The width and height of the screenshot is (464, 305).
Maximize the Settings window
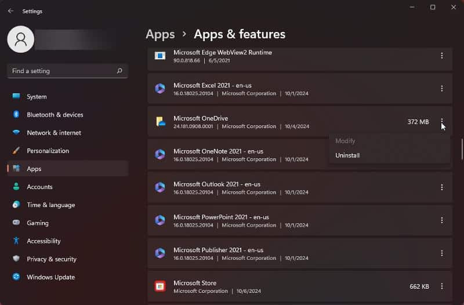(x=433, y=7)
